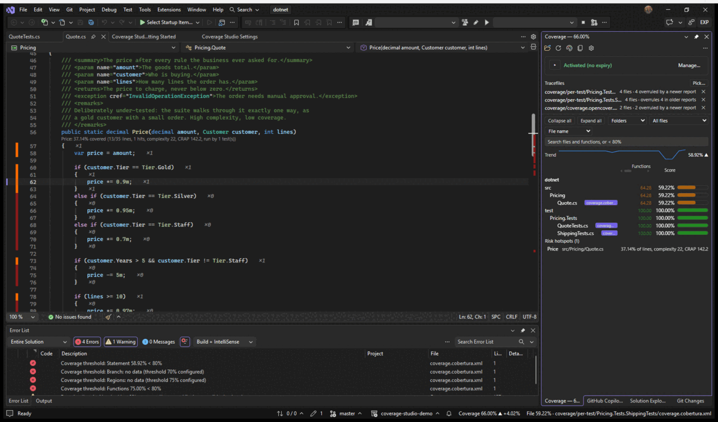Image resolution: width=718 pixels, height=422 pixels.
Task: Open the Build + IntelliSense dropdown
Action: tap(224, 342)
